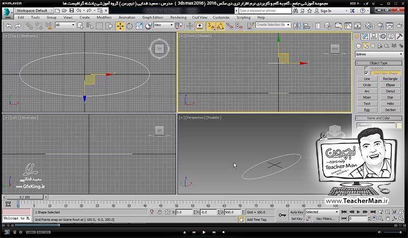Toggle the Spinner Snap button
Screen dimensions: 408x238
(239, 26)
